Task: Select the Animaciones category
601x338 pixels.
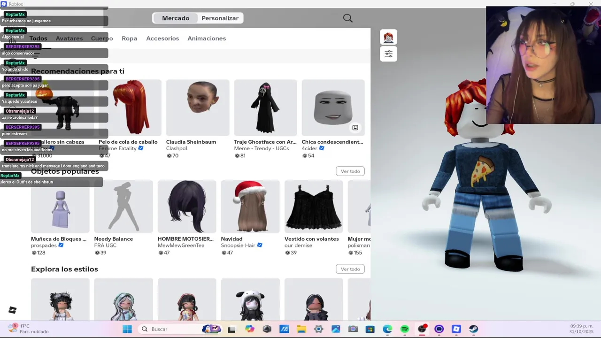Action: (207, 38)
